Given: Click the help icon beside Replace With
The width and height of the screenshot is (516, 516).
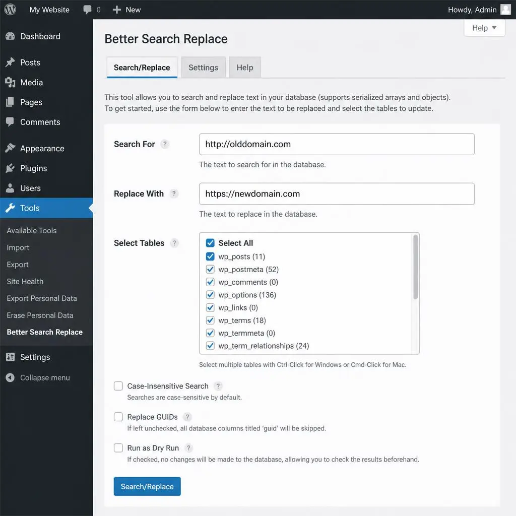Looking at the screenshot, I should pyautogui.click(x=174, y=193).
